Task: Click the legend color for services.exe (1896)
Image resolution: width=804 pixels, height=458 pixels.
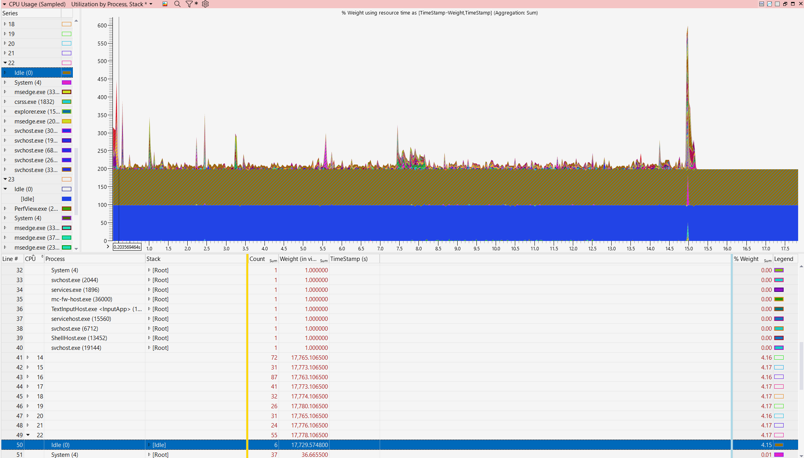Action: coord(779,290)
